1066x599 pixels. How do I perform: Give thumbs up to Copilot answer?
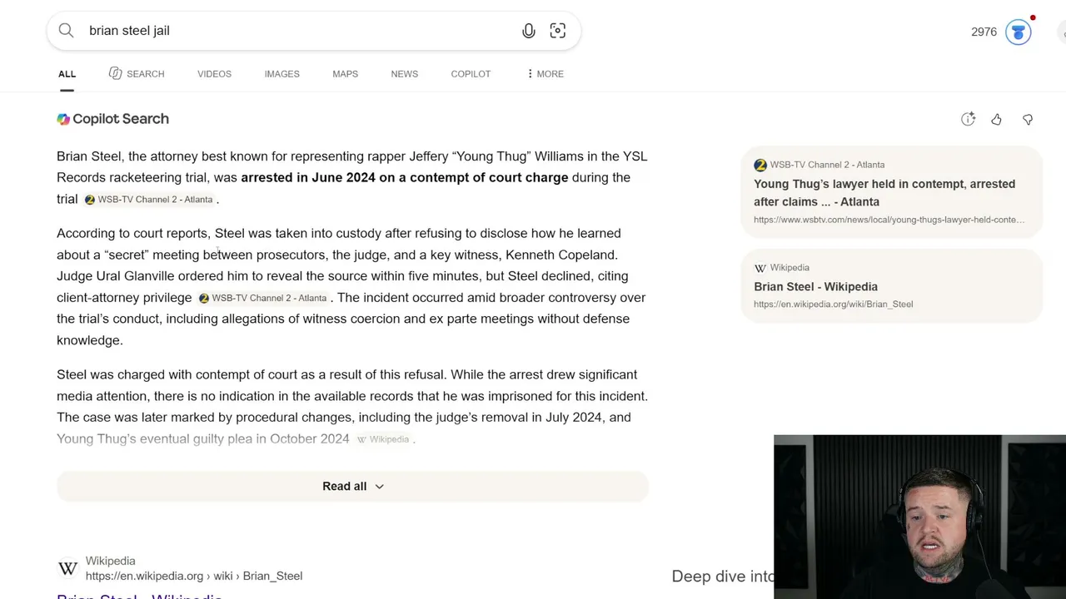pos(996,120)
